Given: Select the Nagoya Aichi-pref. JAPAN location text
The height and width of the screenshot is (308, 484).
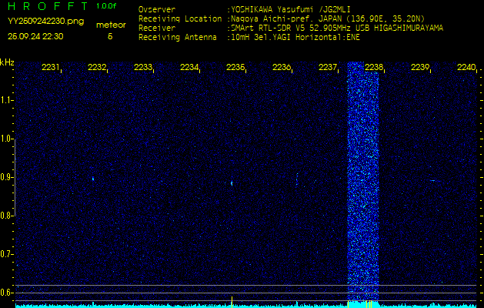Looking at the screenshot, I should point(328,18).
